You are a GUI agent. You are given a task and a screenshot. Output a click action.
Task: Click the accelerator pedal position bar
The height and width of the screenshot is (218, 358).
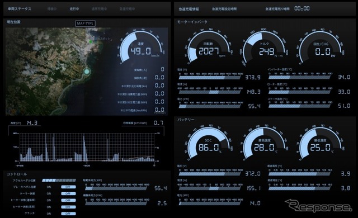tap(59, 181)
